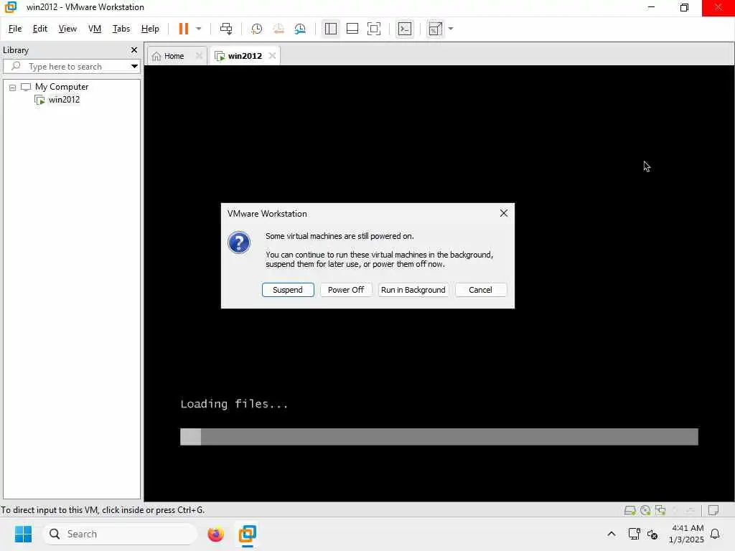Open the library search filter dropdown
The image size is (735, 551).
click(134, 67)
